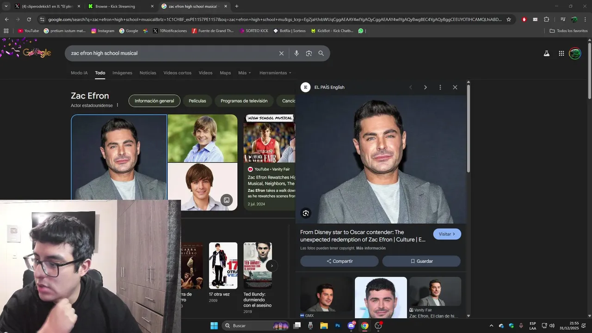
Task: Open volume control in system tray
Action: 552,326
